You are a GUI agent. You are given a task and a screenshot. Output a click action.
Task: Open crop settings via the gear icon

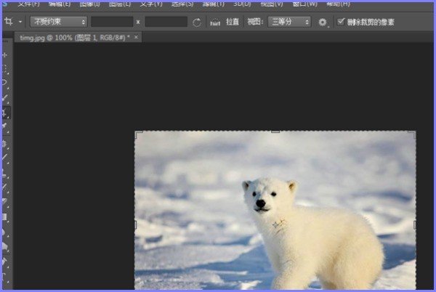pyautogui.click(x=323, y=23)
